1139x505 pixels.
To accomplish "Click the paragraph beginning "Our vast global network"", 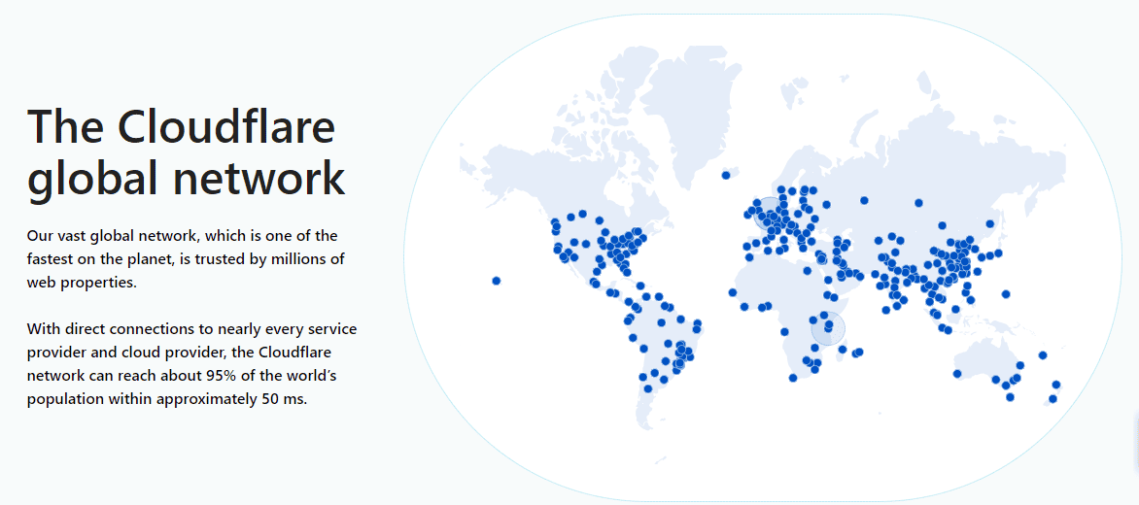I will (186, 259).
